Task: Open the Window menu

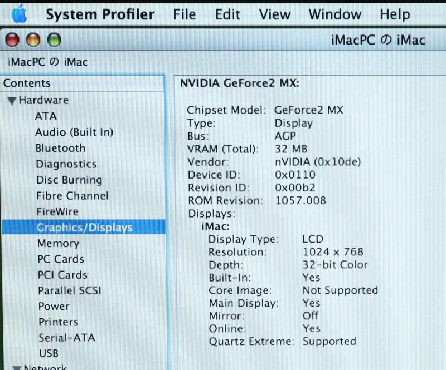Action: (x=335, y=14)
